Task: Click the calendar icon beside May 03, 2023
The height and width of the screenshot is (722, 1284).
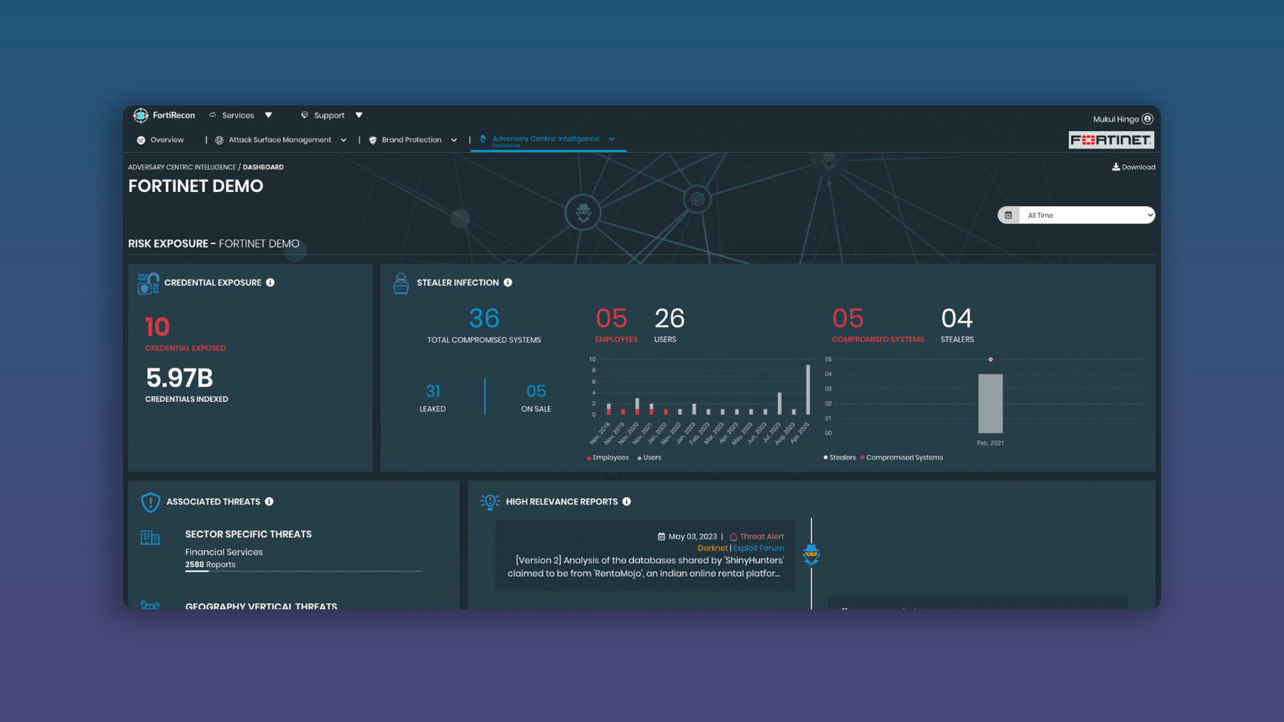Action: pyautogui.click(x=661, y=537)
